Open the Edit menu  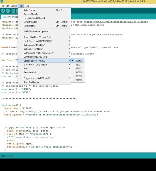[x=7, y=6]
